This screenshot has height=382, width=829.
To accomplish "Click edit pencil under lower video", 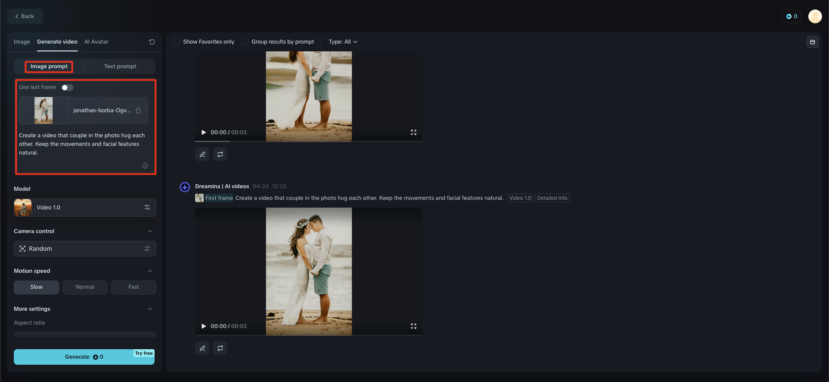I will pos(202,348).
